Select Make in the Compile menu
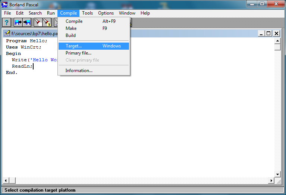Screen dimensions: 286x195 click(x=71, y=28)
